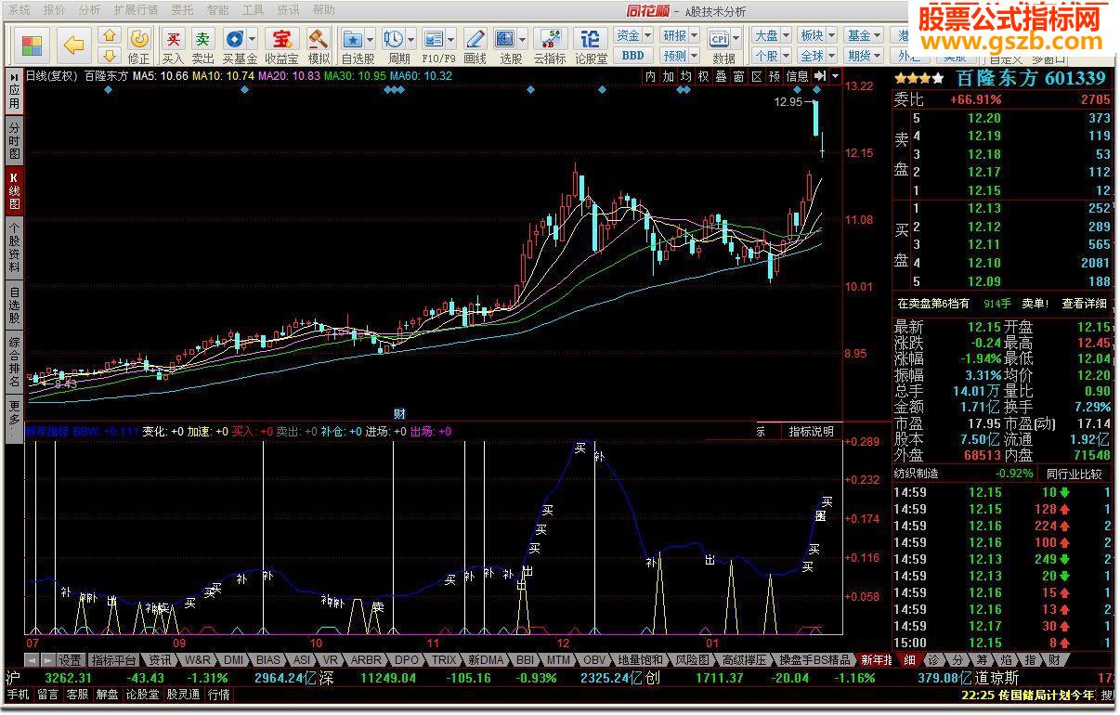Viewport: 1120px width, 715px height.
Task: Open the 卖出 sell order icon
Action: (x=202, y=45)
